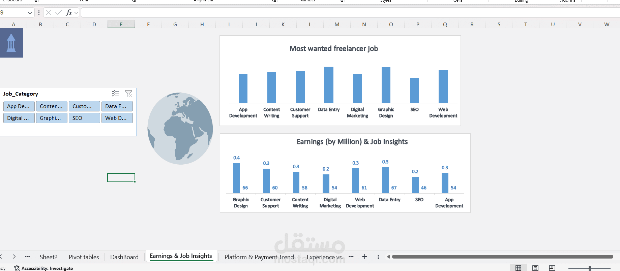The height and width of the screenshot is (271, 620).
Task: Select SEO slicer button
Action: pyautogui.click(x=84, y=118)
